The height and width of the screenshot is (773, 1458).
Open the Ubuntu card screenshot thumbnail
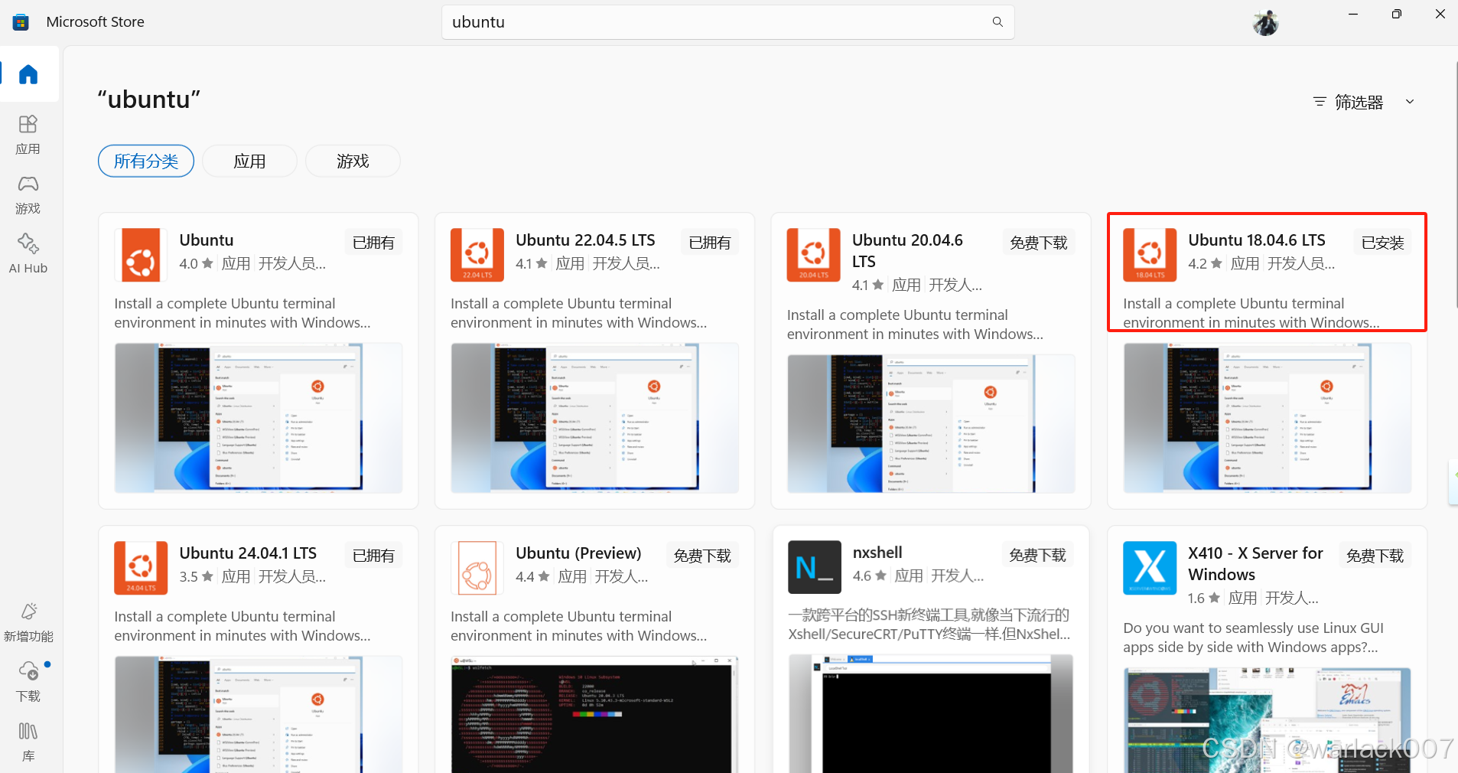pyautogui.click(x=259, y=418)
